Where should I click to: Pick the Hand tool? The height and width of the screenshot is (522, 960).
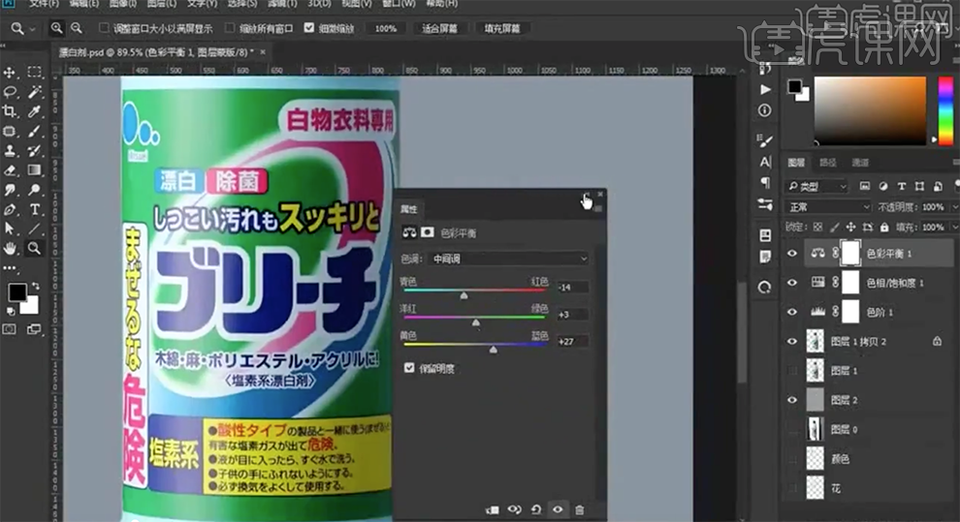11,248
